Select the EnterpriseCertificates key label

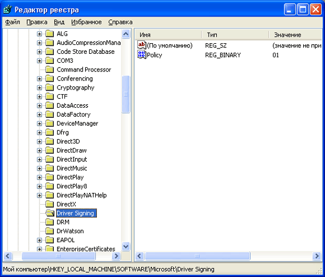pyautogui.click(x=86, y=249)
